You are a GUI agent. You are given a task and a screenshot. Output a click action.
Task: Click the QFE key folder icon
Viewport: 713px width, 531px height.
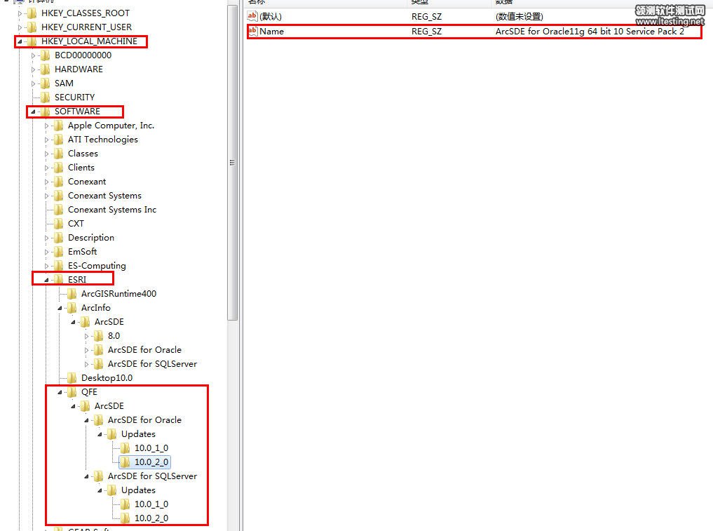[72, 392]
